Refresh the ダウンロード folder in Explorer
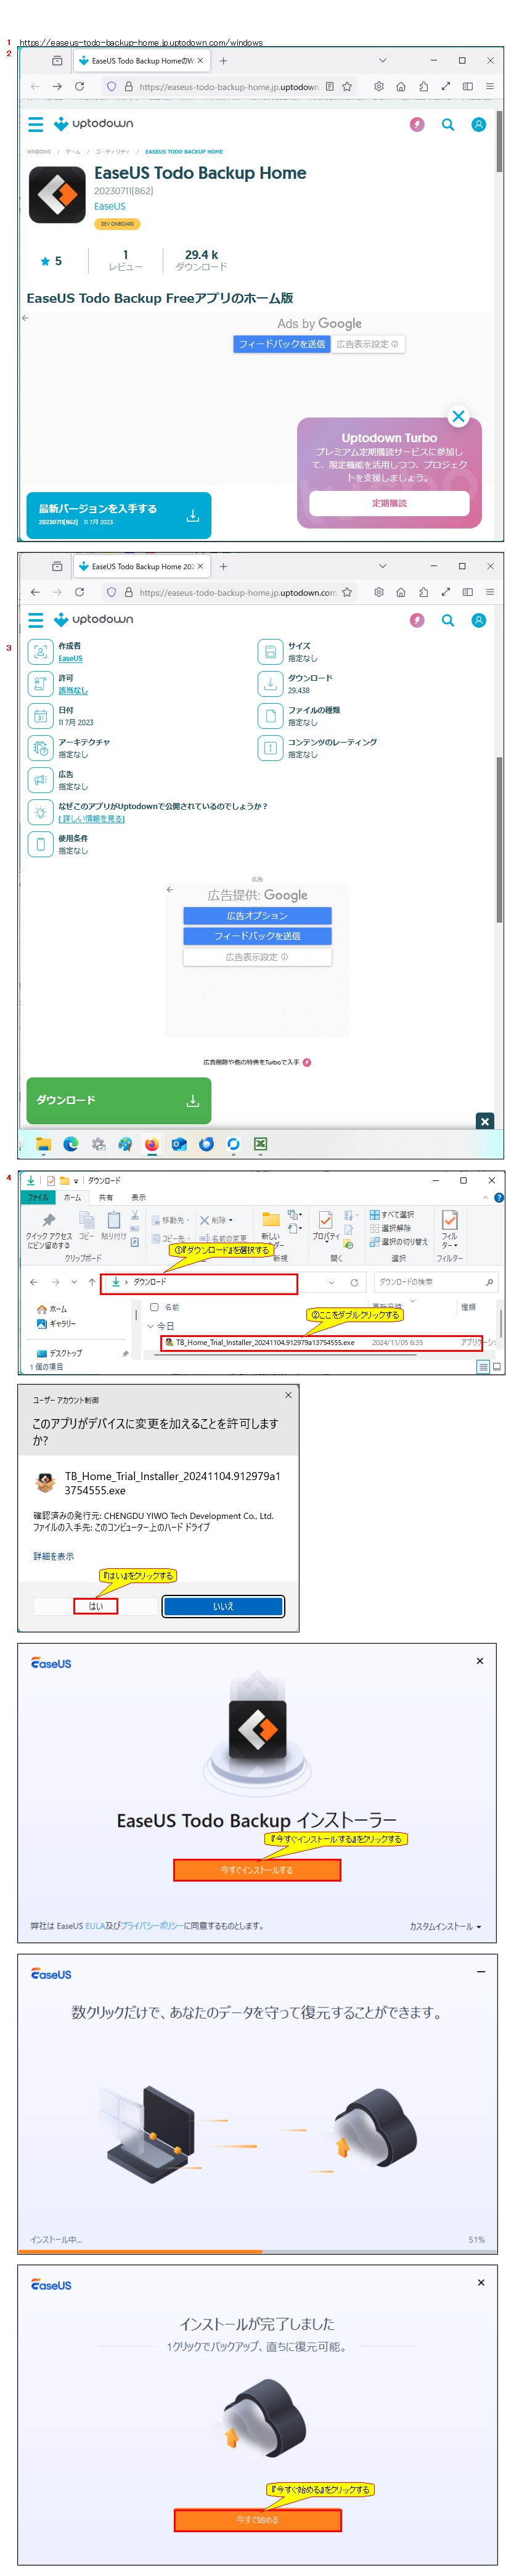Screen dimensions: 506x2576 pyautogui.click(x=354, y=1282)
